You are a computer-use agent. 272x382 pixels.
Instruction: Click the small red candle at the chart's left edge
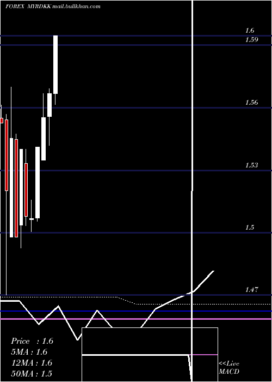(x=2, y=121)
